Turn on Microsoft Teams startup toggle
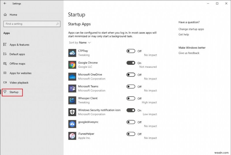 pyautogui.click(x=131, y=86)
